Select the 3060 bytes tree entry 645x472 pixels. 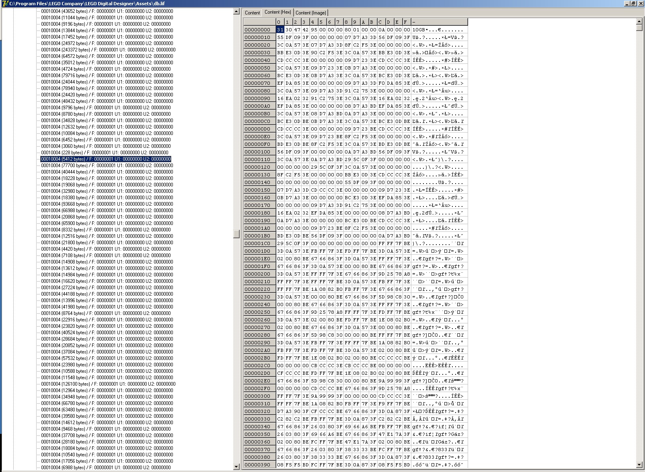106,146
